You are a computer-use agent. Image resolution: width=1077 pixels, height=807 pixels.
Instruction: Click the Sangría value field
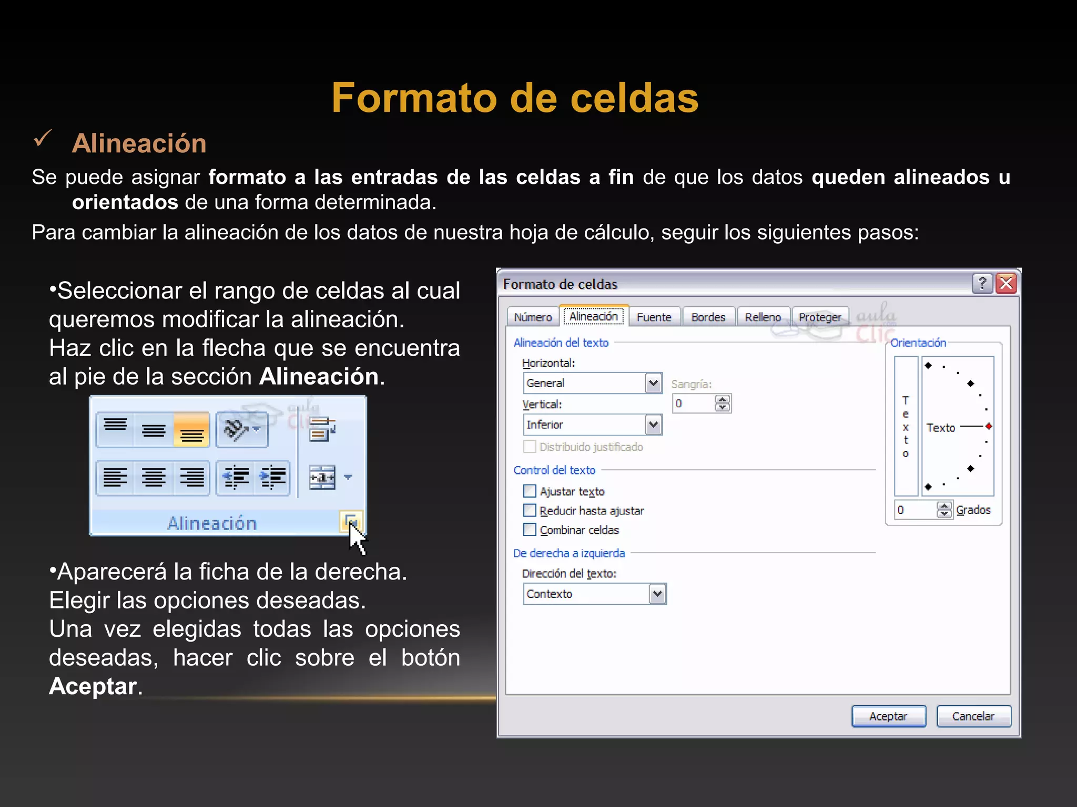point(694,403)
